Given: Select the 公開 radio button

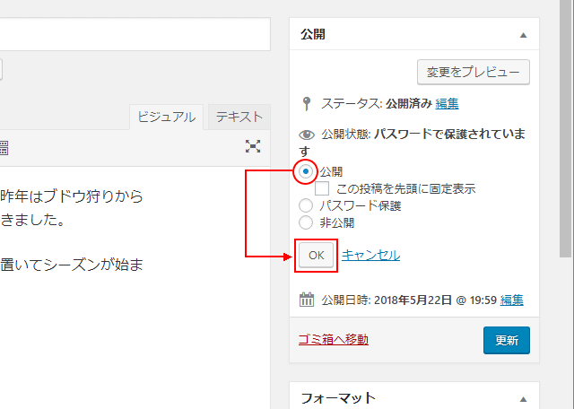Looking at the screenshot, I should pyautogui.click(x=306, y=171).
